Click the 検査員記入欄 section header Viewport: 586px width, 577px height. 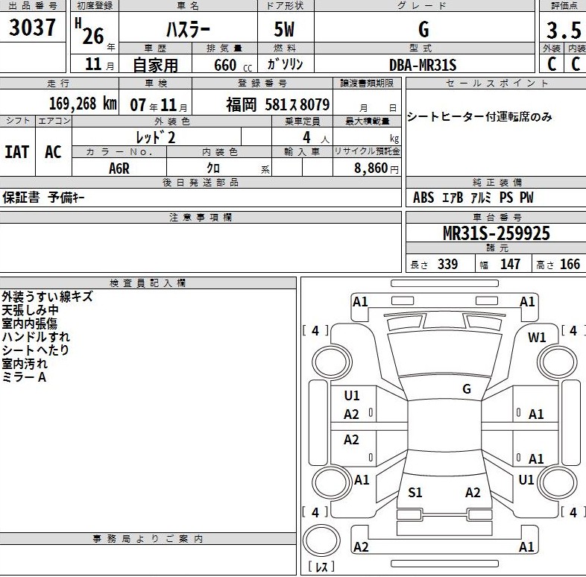point(148,283)
